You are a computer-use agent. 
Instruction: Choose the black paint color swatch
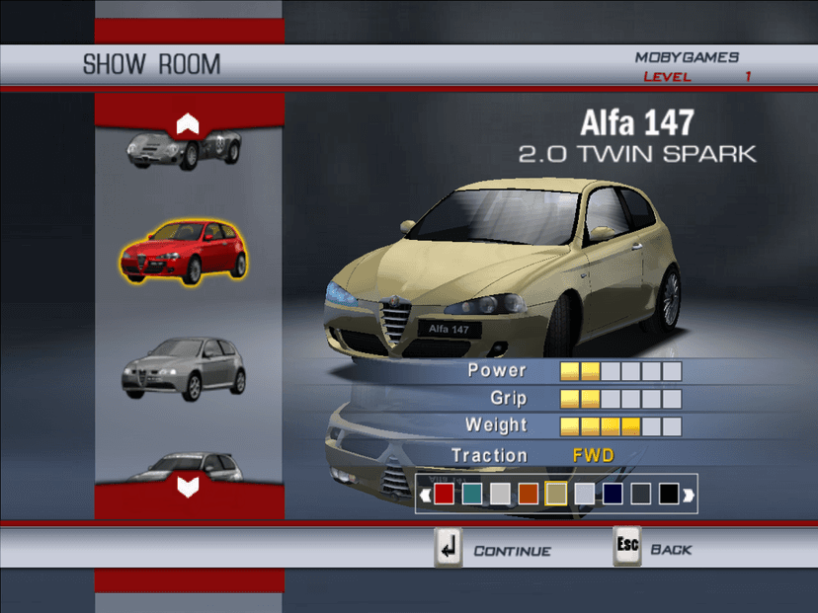669,494
